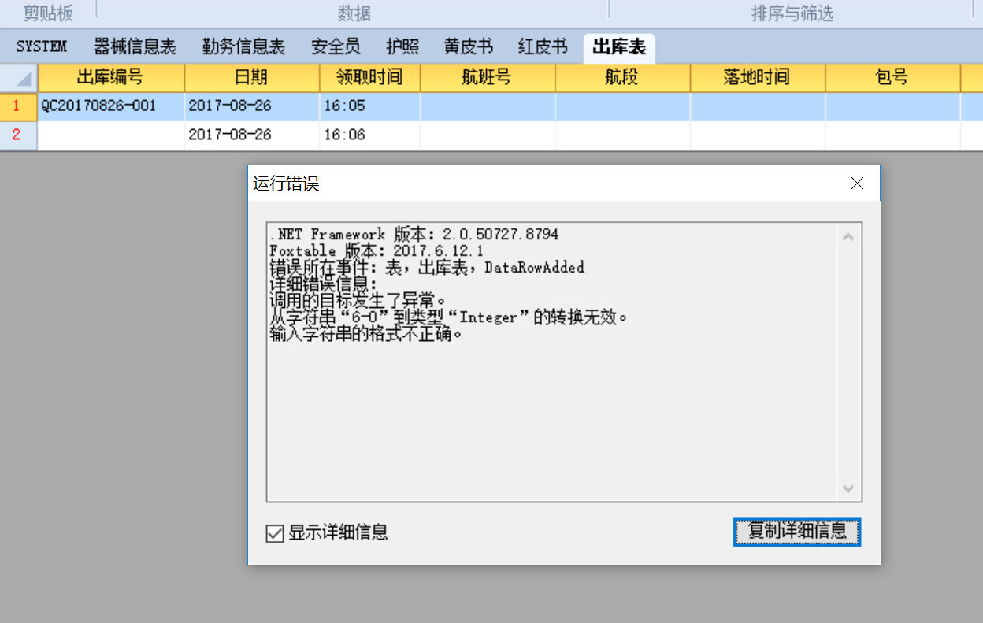Screen dimensions: 983x623
Task: Click the 16:06 time cell
Action: coord(369,135)
